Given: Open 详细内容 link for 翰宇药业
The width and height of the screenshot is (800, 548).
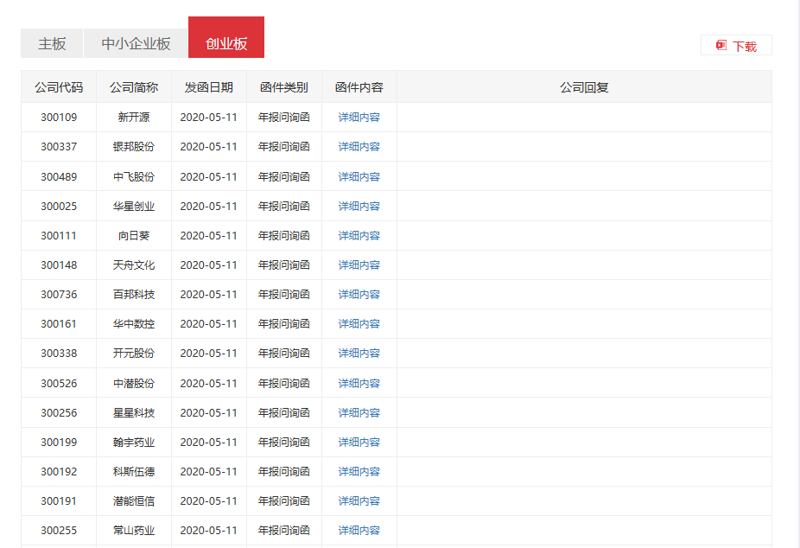Looking at the screenshot, I should [359, 443].
